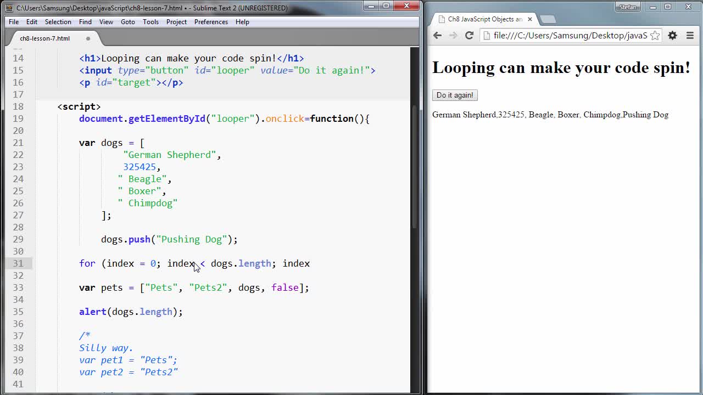
Task: Click the " Chimpdog" string in code
Action: (147, 203)
